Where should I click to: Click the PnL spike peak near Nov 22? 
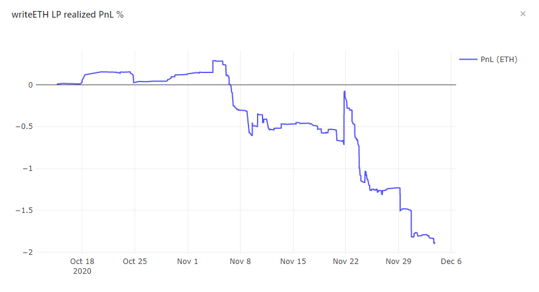pos(345,91)
